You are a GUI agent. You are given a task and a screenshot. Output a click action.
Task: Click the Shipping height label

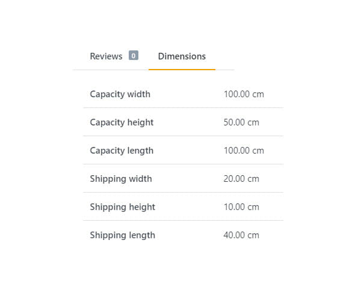pos(122,207)
